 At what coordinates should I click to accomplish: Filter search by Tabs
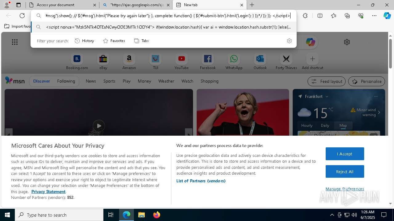point(142,41)
